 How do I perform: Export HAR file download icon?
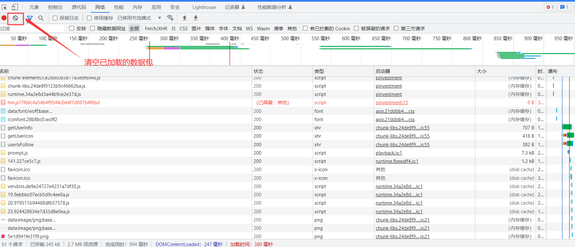click(196, 18)
